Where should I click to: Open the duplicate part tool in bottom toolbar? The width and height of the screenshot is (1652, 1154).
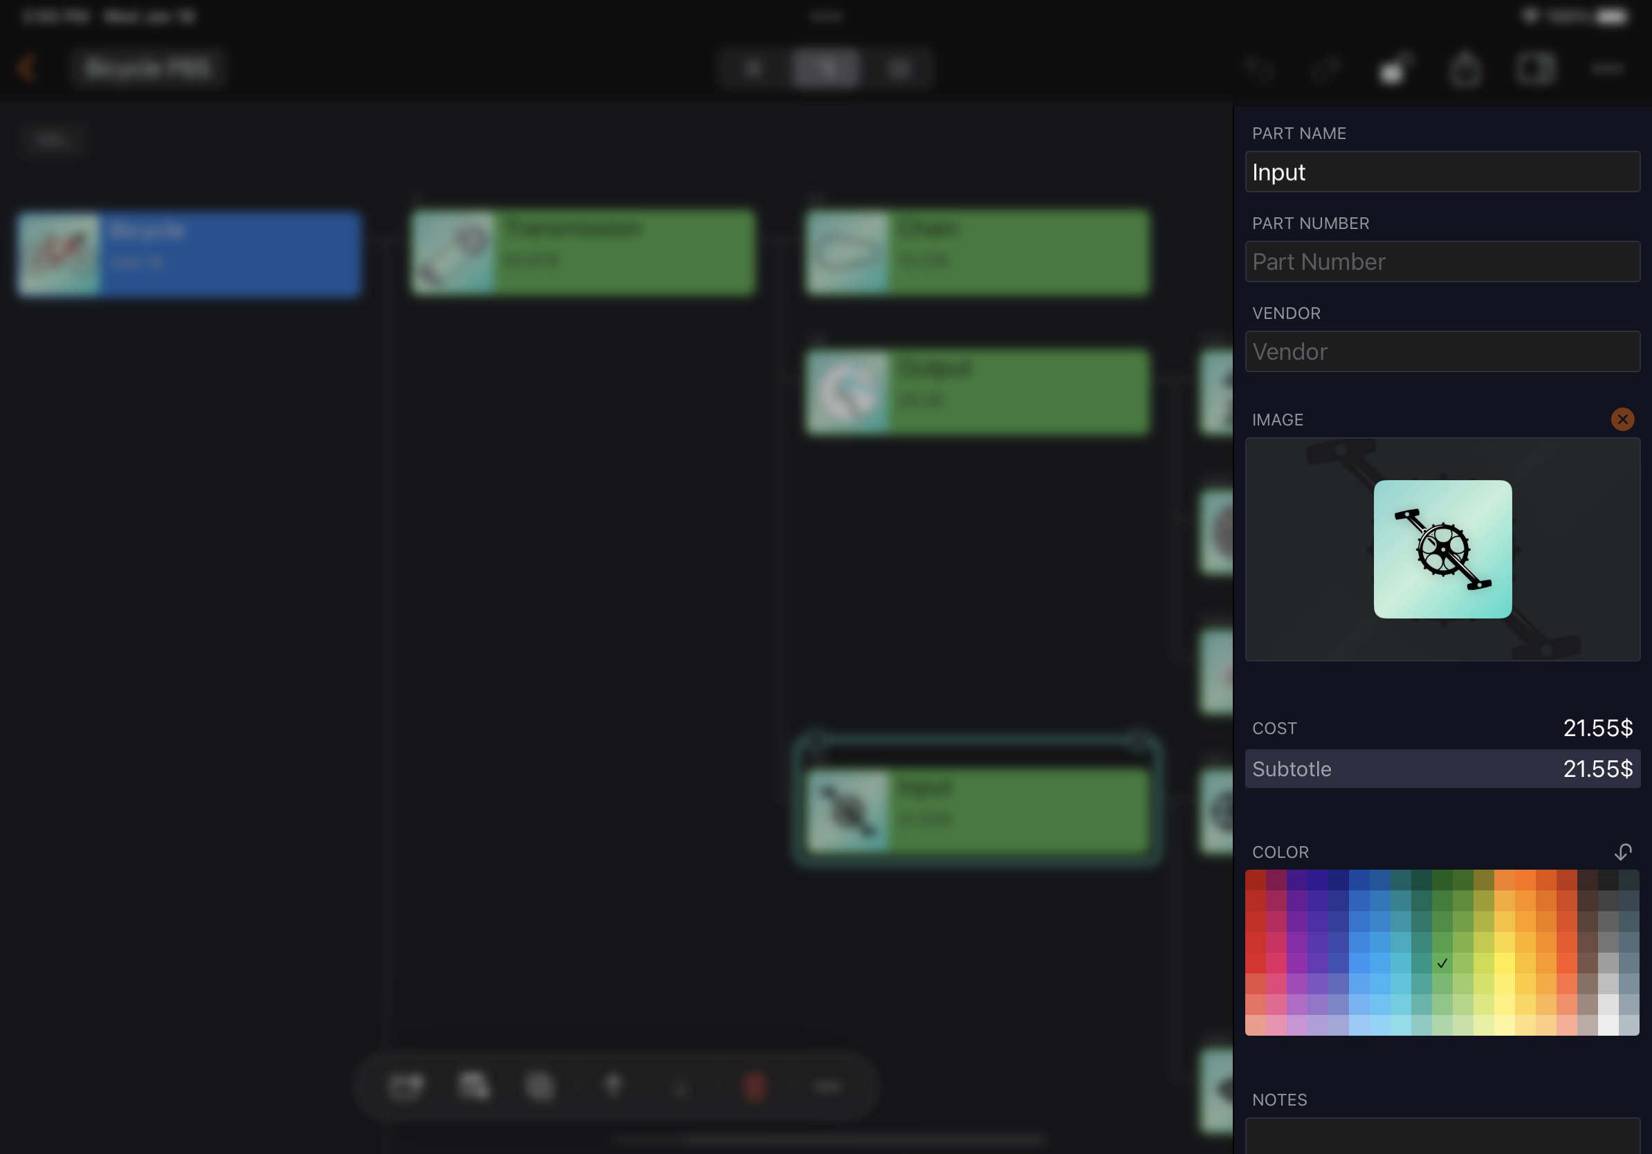pyautogui.click(x=473, y=1087)
